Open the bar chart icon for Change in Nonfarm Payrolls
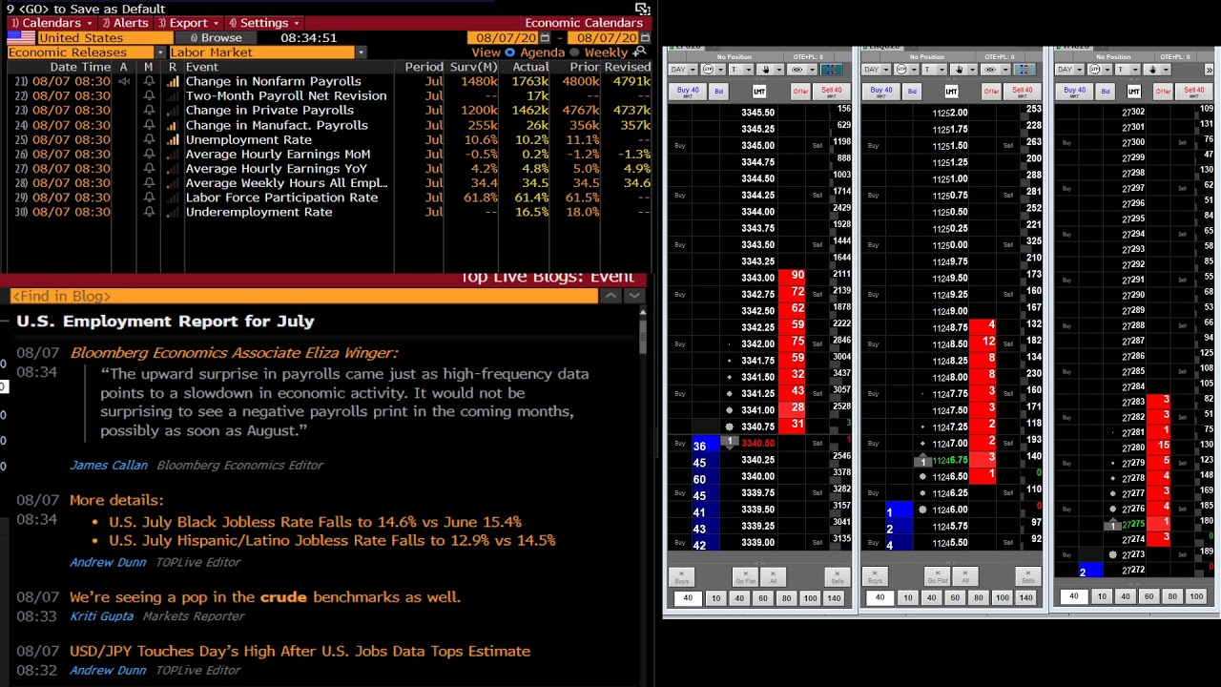This screenshot has width=1221, height=687. coord(173,81)
